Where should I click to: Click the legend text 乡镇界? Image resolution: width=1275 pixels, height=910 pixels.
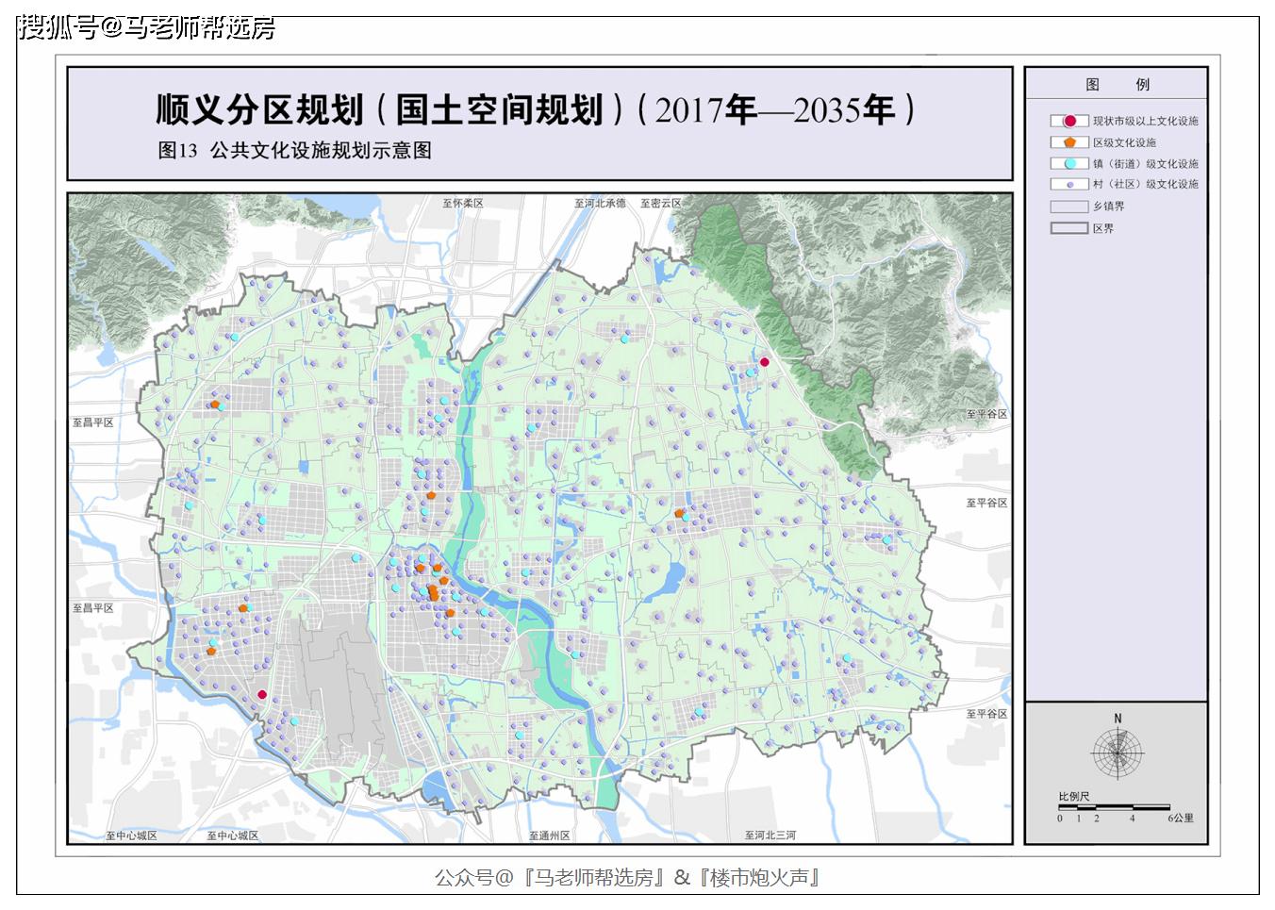(1108, 206)
